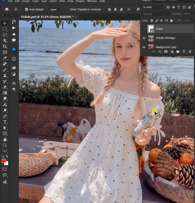The width and height of the screenshot is (195, 203).
Task: Open the layer fx styles menu
Action: pyautogui.click(x=160, y=51)
